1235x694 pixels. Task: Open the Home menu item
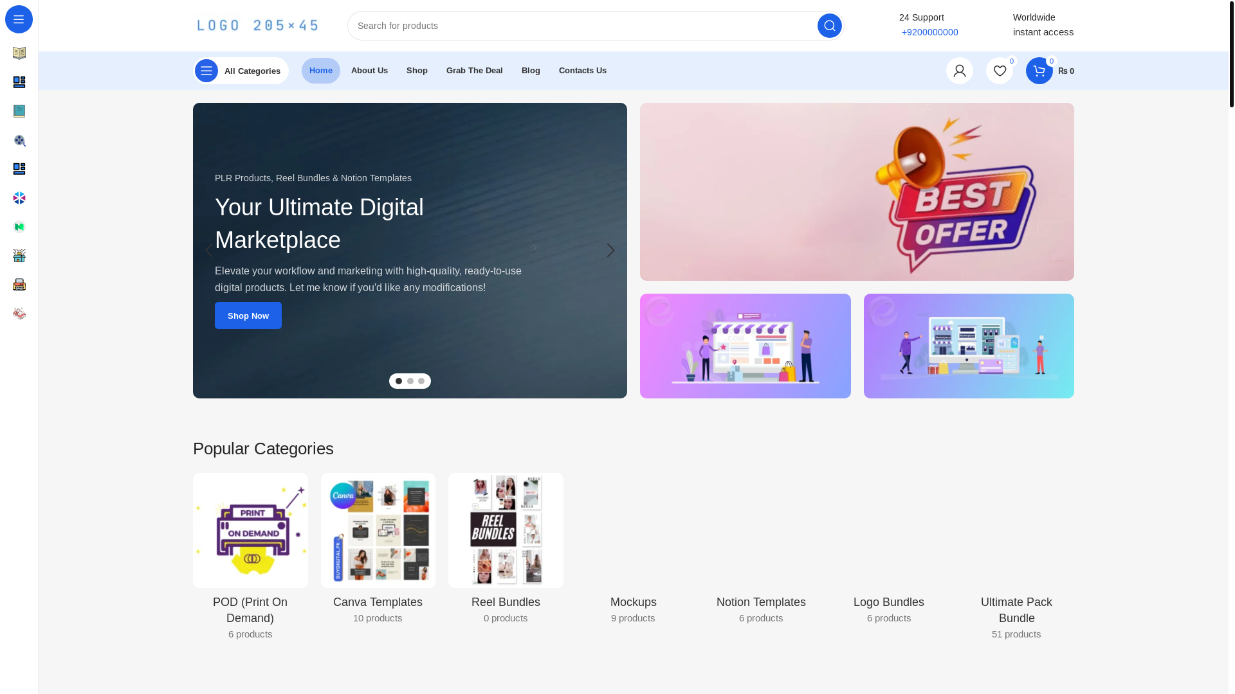pos(321,71)
